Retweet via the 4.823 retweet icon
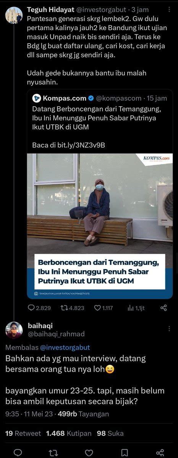 coord(64,308)
